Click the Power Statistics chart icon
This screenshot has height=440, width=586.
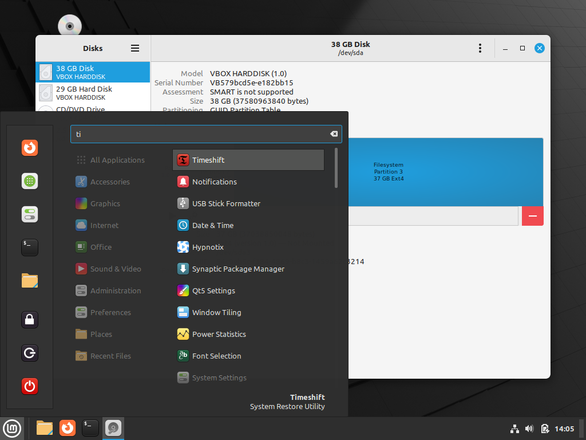pyautogui.click(x=183, y=334)
